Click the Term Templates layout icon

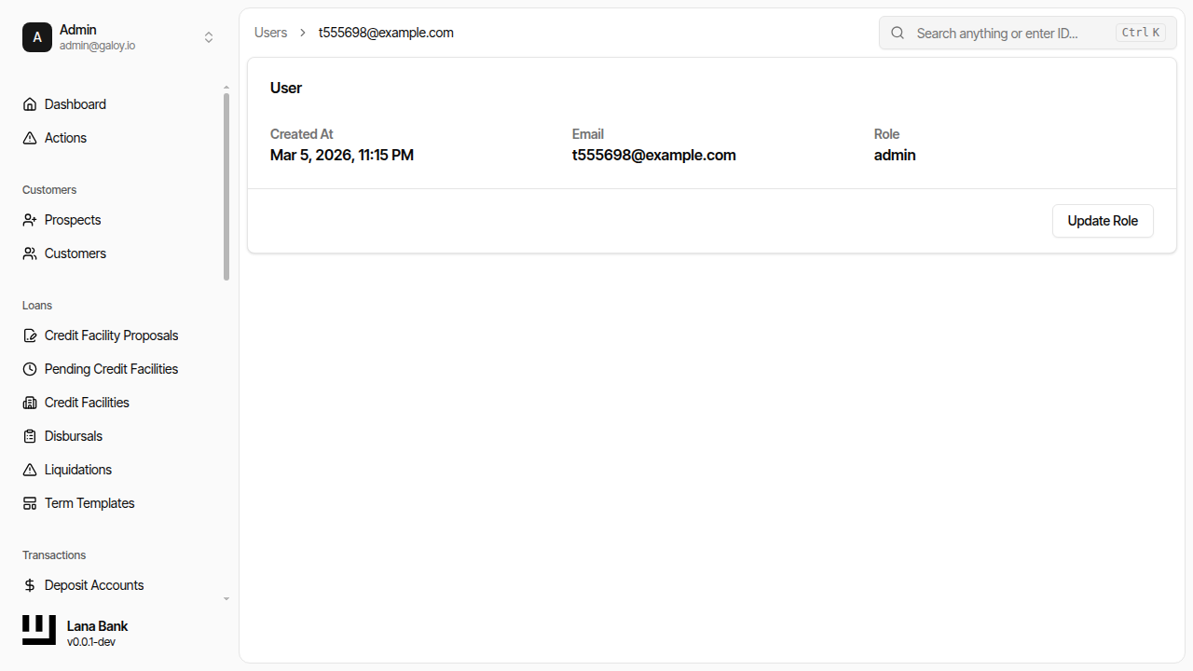[30, 503]
